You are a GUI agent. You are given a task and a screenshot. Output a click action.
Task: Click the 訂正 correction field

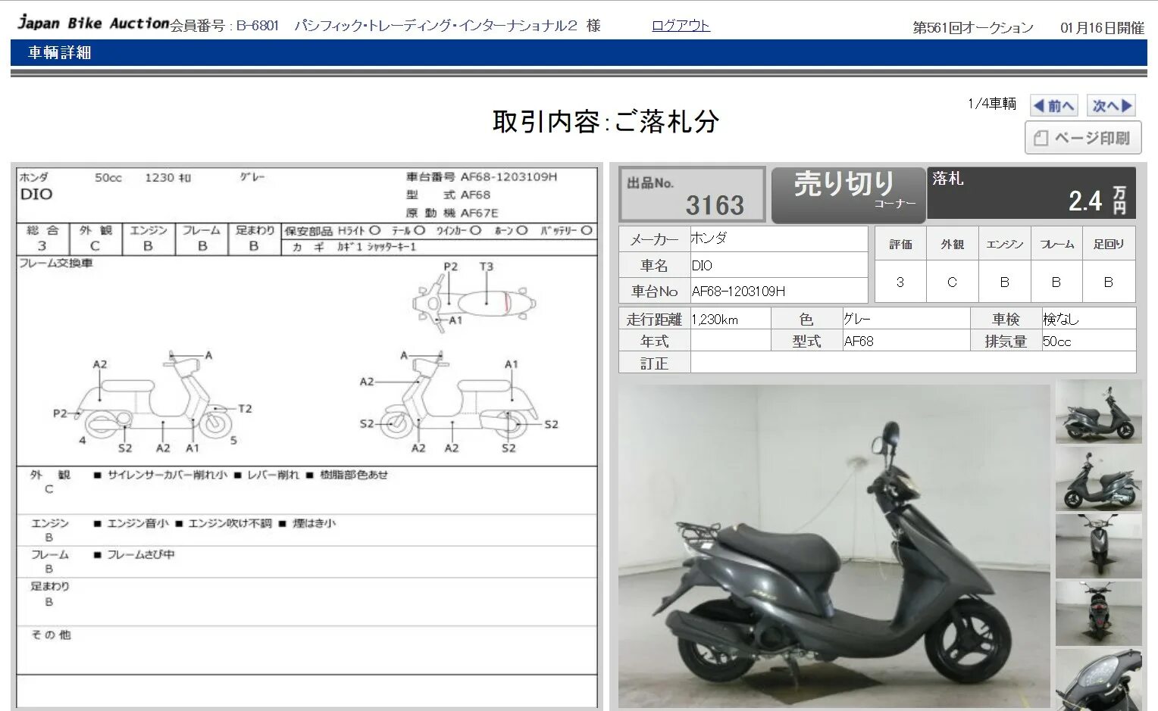(912, 363)
